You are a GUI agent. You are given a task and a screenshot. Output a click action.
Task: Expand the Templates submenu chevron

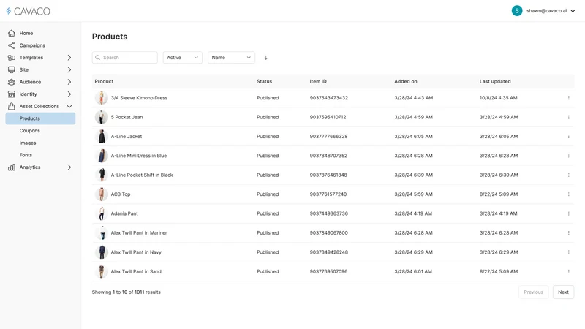(69, 58)
